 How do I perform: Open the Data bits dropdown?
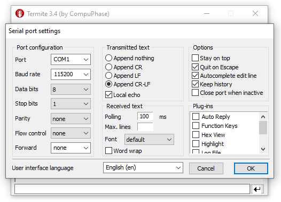[71, 89]
